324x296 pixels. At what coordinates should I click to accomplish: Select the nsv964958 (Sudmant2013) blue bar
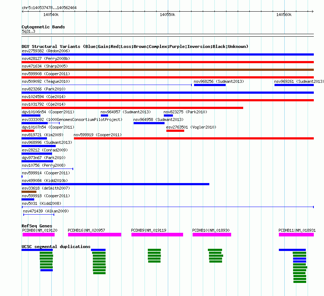pos(149,123)
